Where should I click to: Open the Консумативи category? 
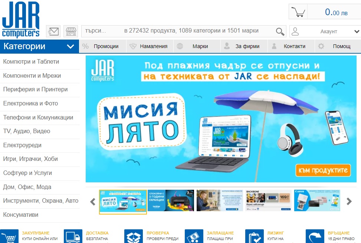[x=40, y=215]
